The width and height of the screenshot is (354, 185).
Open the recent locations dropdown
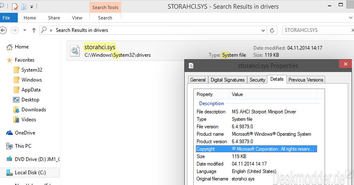[x=24, y=30]
